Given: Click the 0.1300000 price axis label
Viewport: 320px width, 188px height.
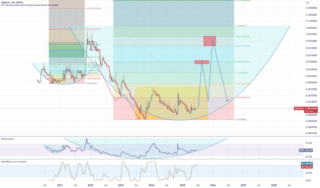Looking at the screenshot, I should pyautogui.click(x=311, y=21).
